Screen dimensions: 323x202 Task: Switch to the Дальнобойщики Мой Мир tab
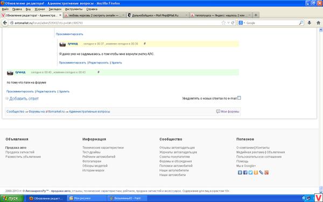tap(157, 15)
